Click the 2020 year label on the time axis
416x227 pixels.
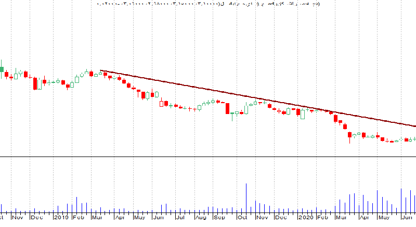[x=306, y=218]
